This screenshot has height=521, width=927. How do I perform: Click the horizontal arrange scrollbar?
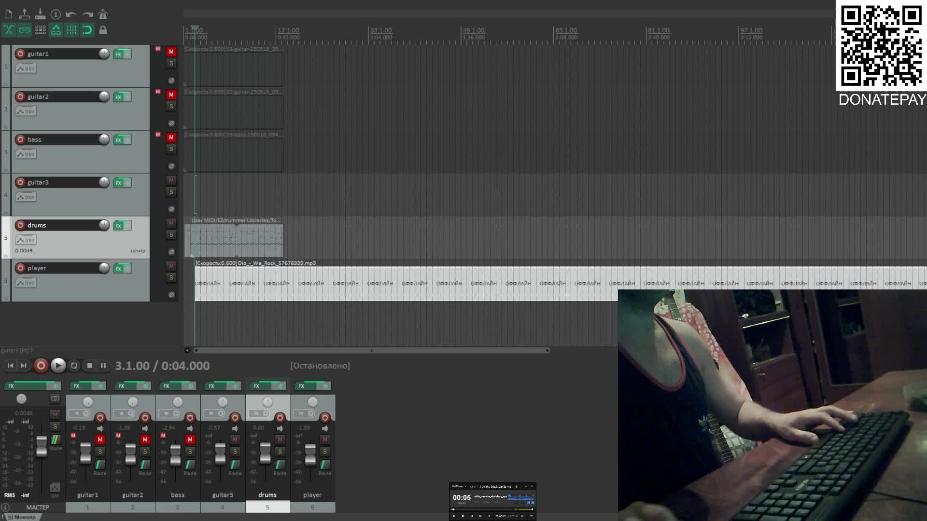tap(372, 350)
